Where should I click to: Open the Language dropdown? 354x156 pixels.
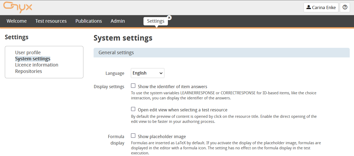click(x=147, y=73)
